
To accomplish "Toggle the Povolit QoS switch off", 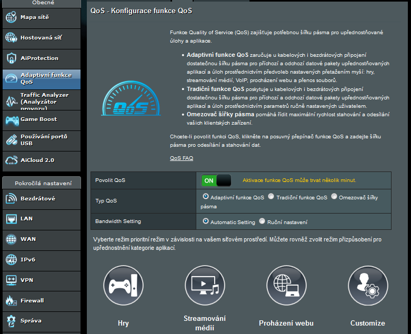I will (216, 180).
